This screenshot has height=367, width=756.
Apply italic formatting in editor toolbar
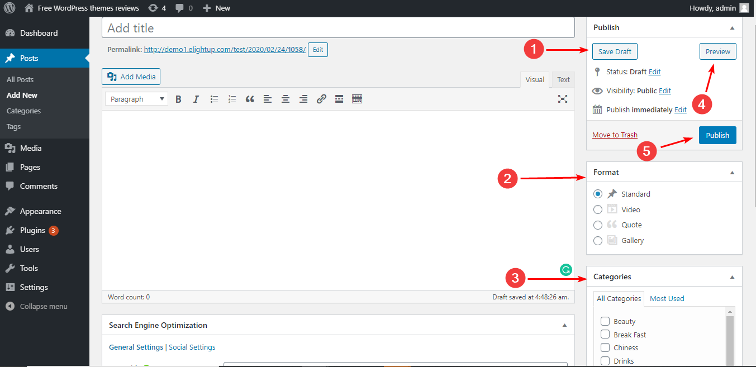pos(196,99)
